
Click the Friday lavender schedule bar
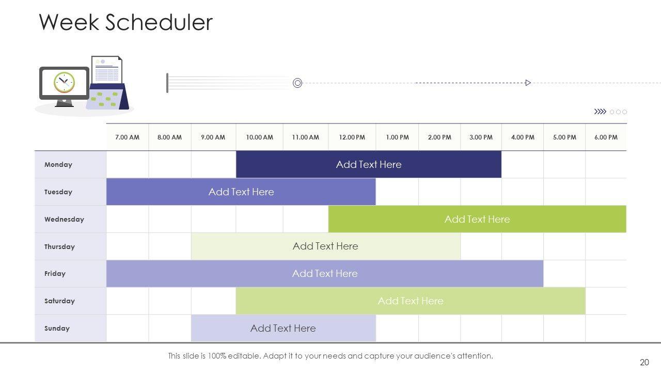(x=324, y=274)
